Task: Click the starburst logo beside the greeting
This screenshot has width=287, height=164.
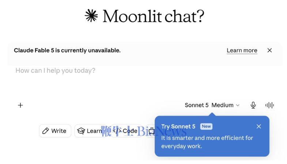Action: [x=91, y=16]
